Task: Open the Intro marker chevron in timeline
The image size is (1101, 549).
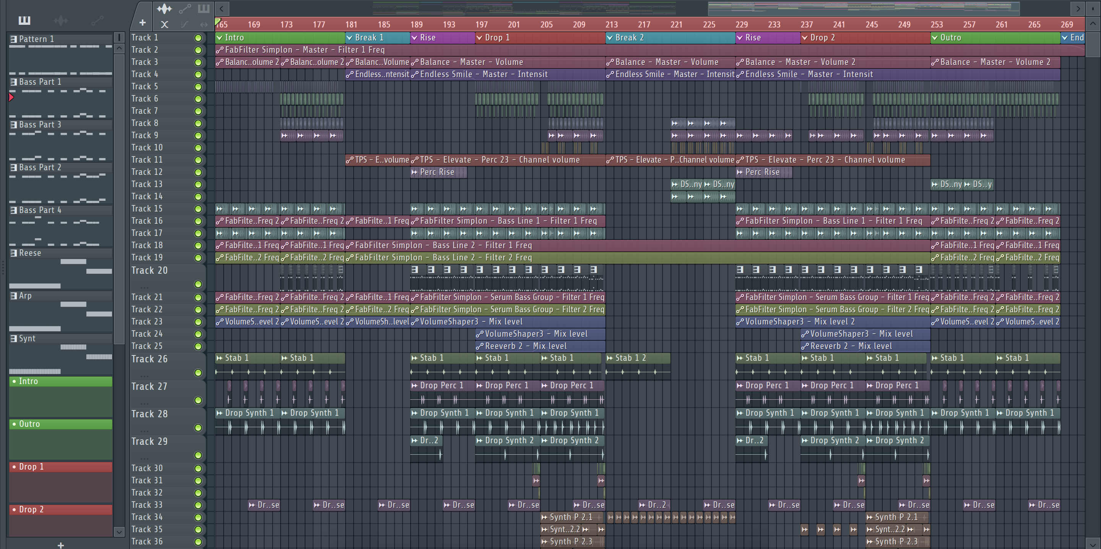Action: [220, 37]
